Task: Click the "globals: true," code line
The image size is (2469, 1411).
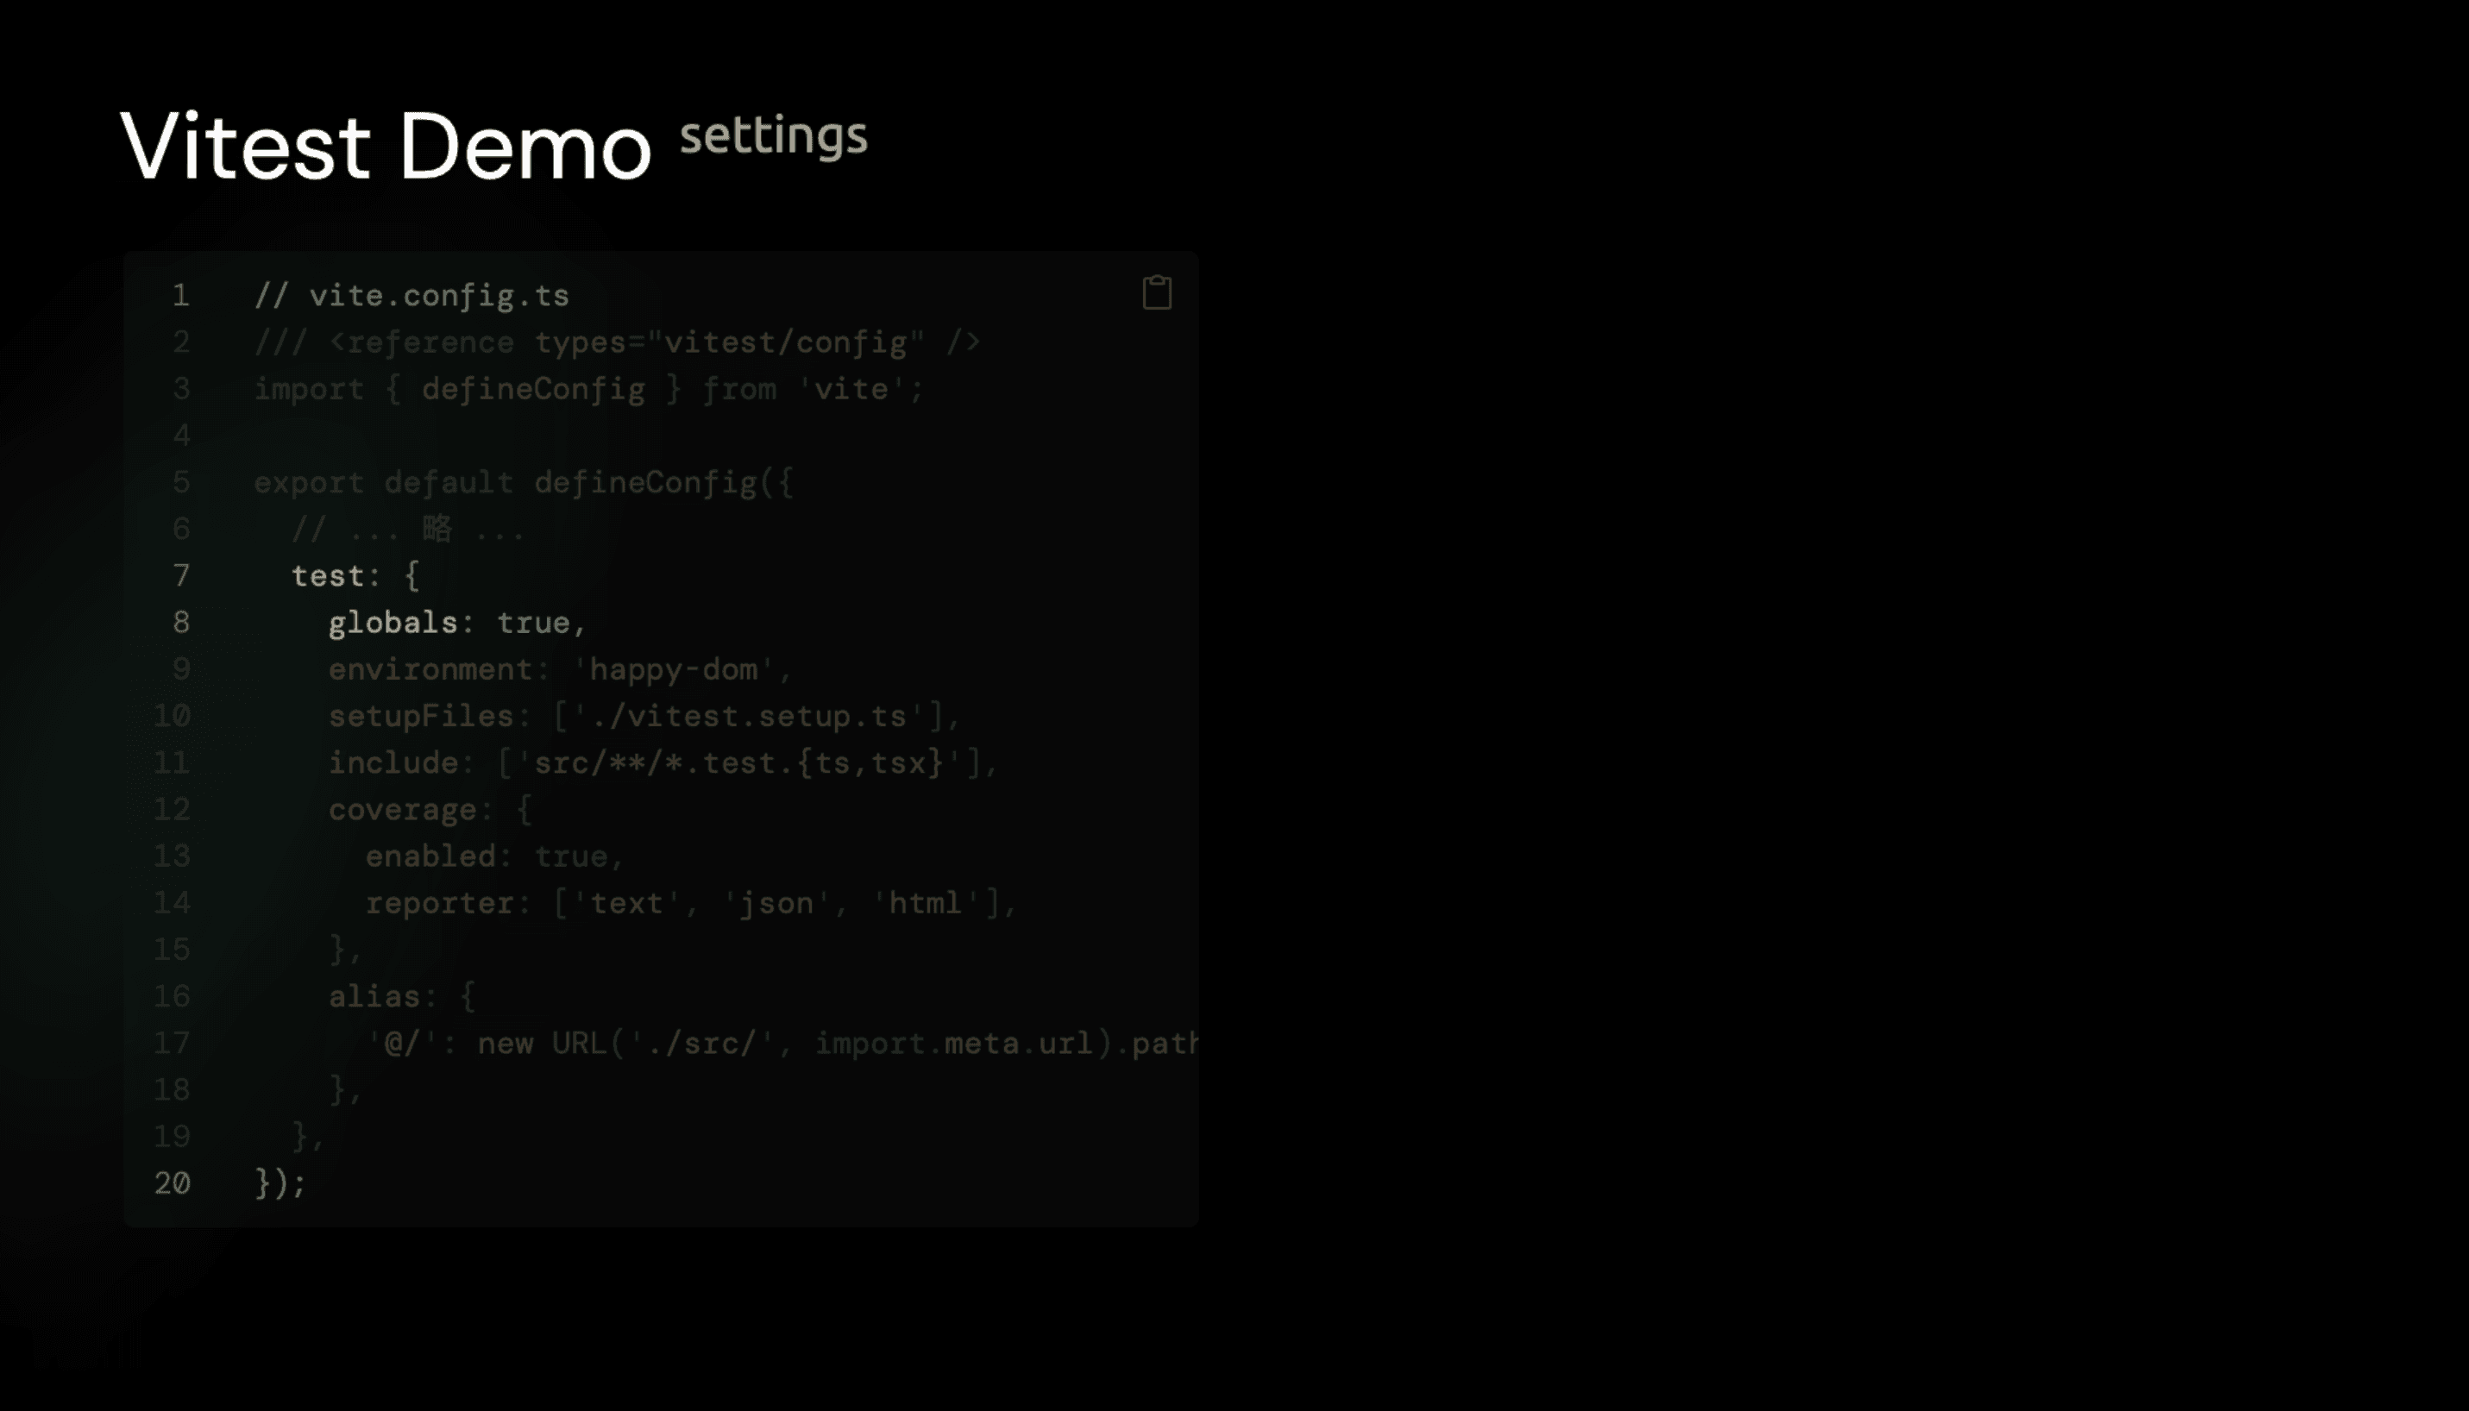Action: [x=456, y=622]
